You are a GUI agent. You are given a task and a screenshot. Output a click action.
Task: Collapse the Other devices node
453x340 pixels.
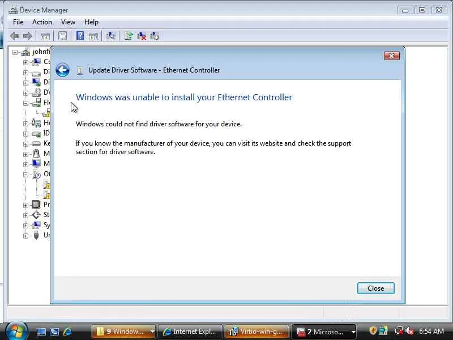25,175
